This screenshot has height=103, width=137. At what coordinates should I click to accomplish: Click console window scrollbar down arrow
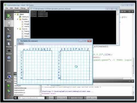tap(117, 43)
